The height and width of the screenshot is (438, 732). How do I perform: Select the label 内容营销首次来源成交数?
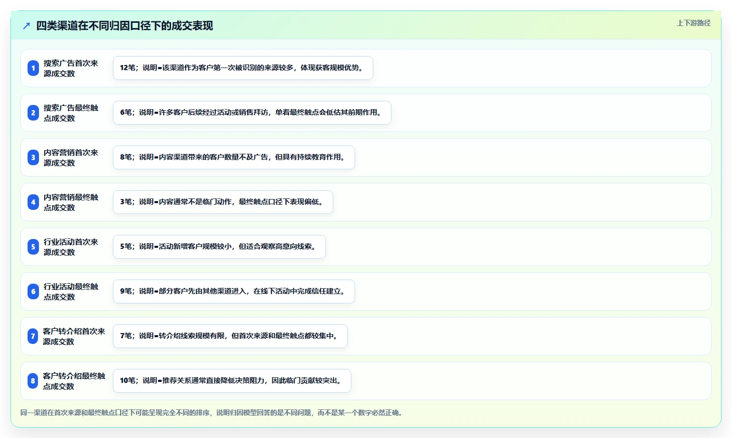point(71,157)
